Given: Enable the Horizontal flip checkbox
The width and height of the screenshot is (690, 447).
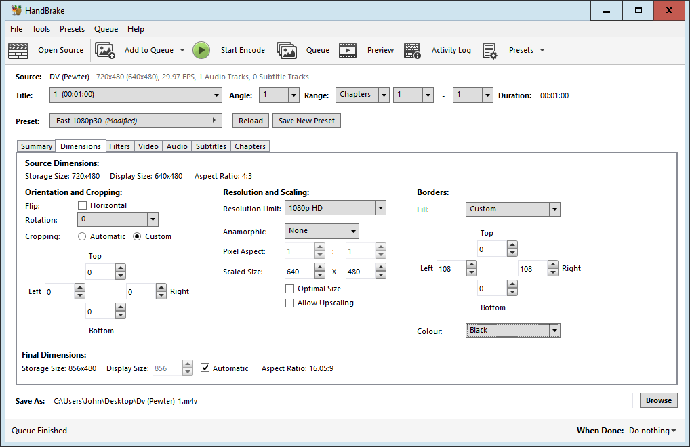Looking at the screenshot, I should 82,205.
